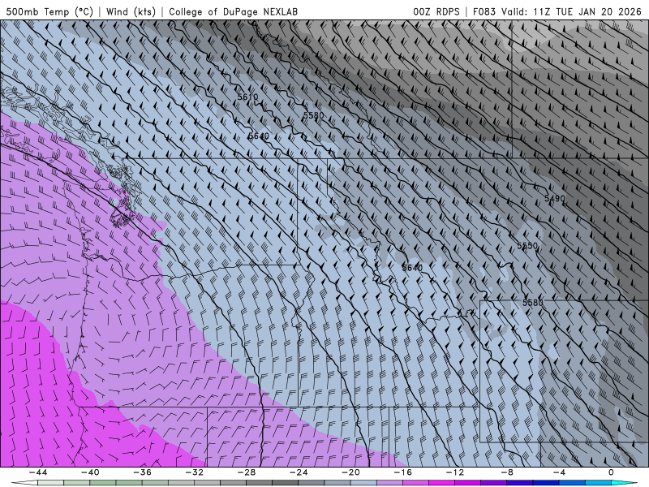Click the -20 colorbar tick label
This screenshot has width=649, height=487.
click(350, 472)
